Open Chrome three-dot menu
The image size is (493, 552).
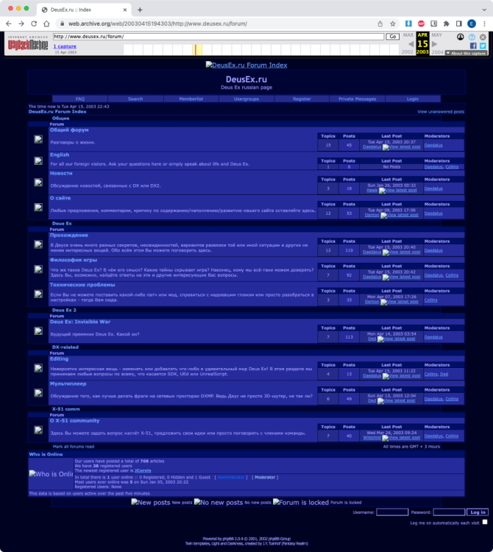tap(484, 24)
